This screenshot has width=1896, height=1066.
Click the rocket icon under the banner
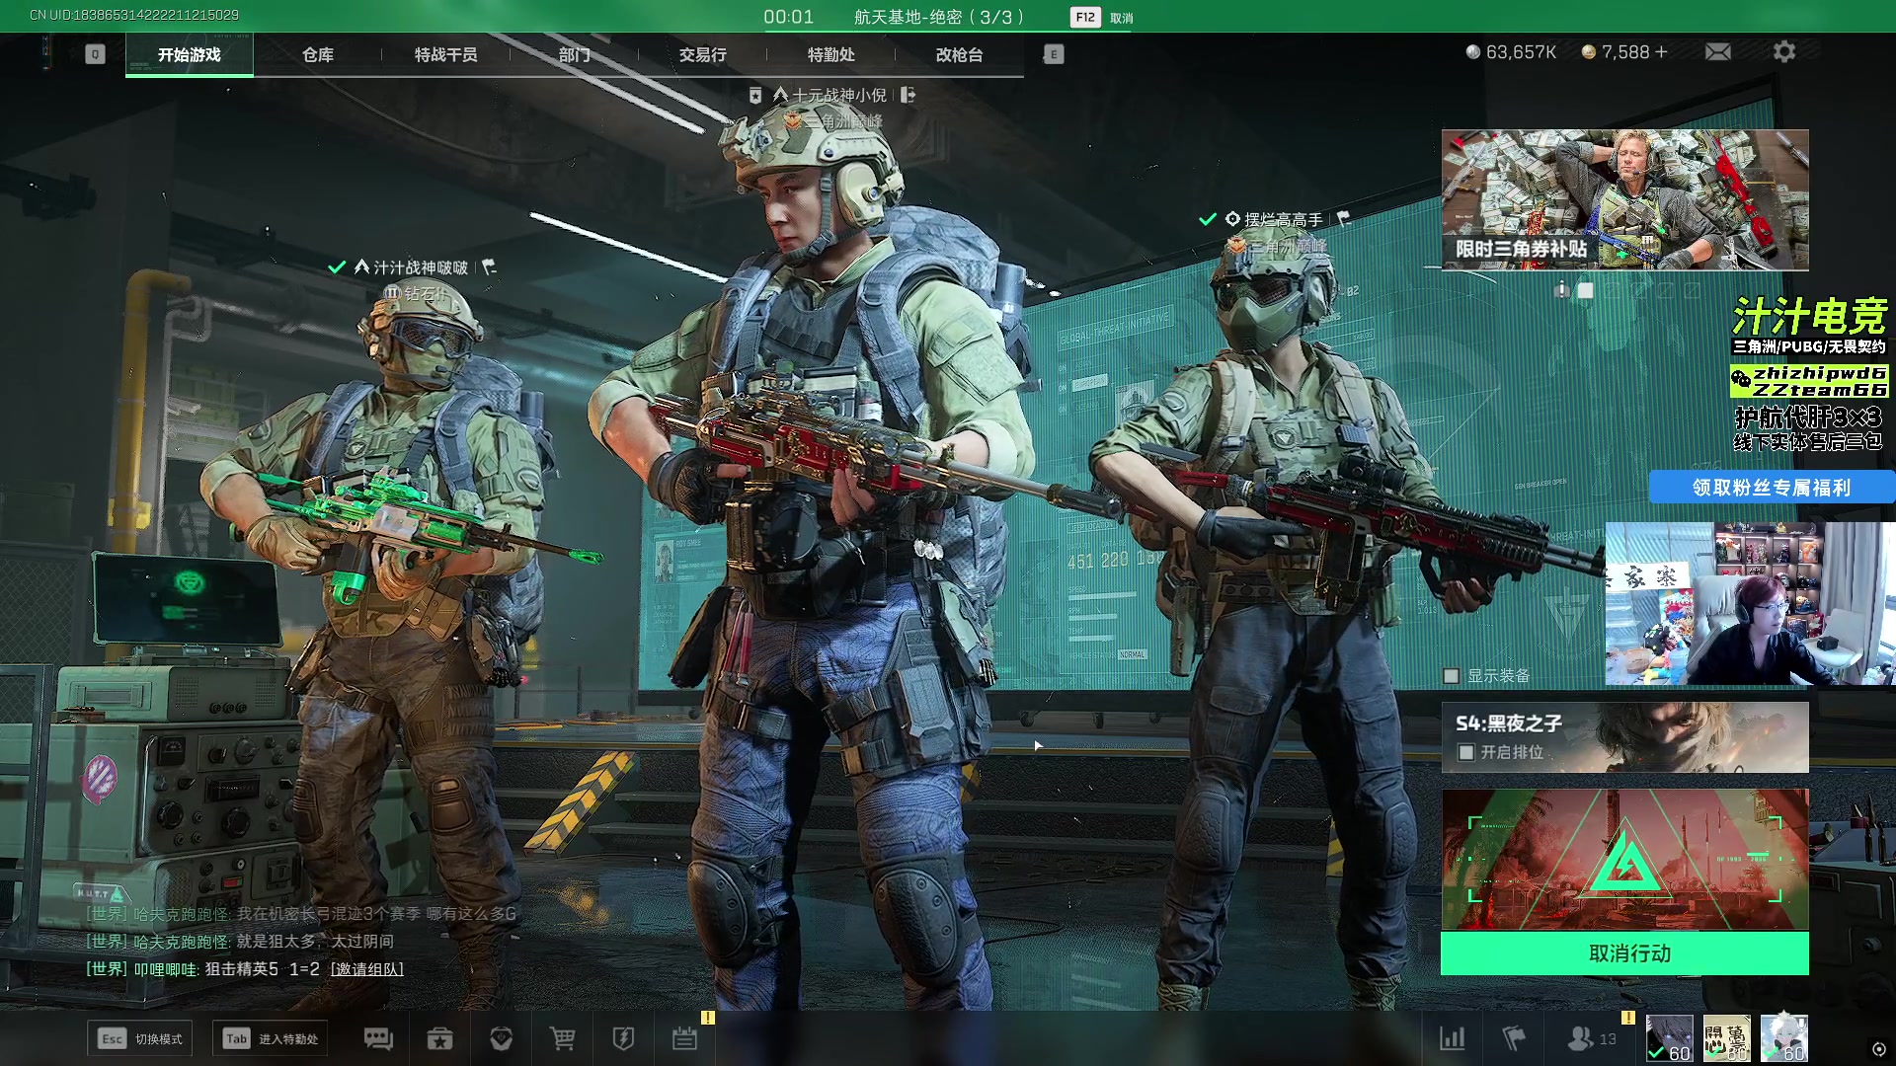click(x=1561, y=289)
